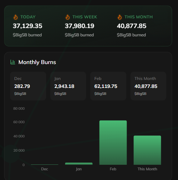Select the THIS WEEK heading label
This screenshot has height=180, width=178.
[85, 17]
